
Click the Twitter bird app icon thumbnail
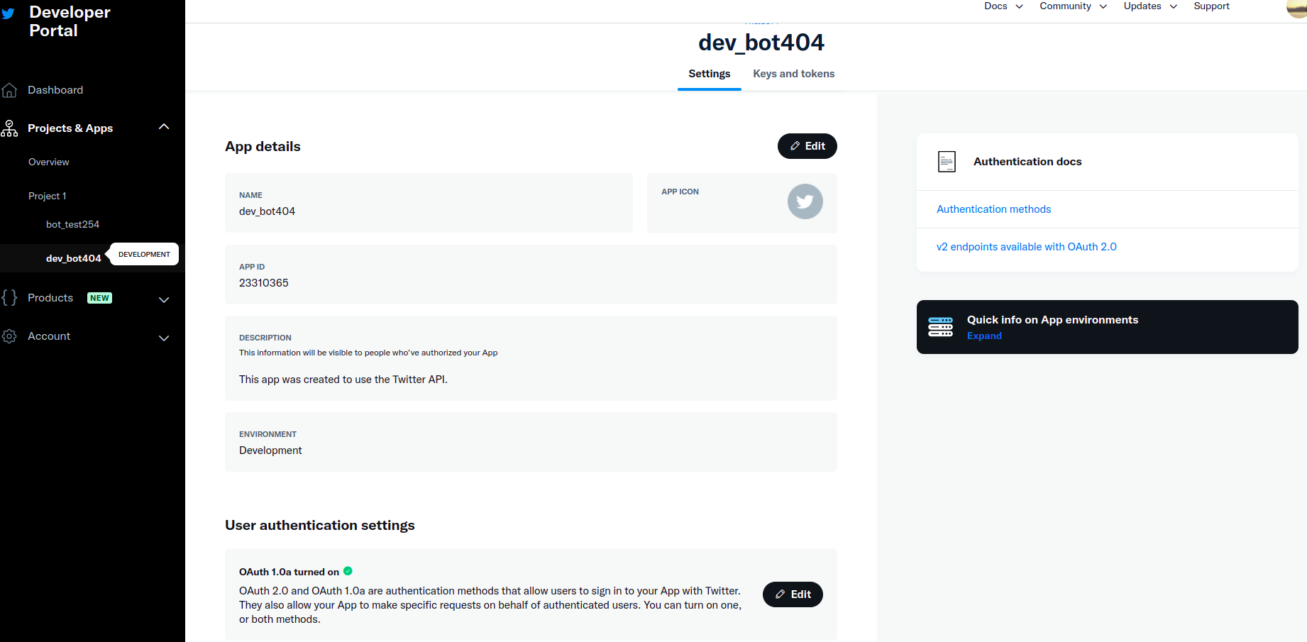click(x=805, y=201)
